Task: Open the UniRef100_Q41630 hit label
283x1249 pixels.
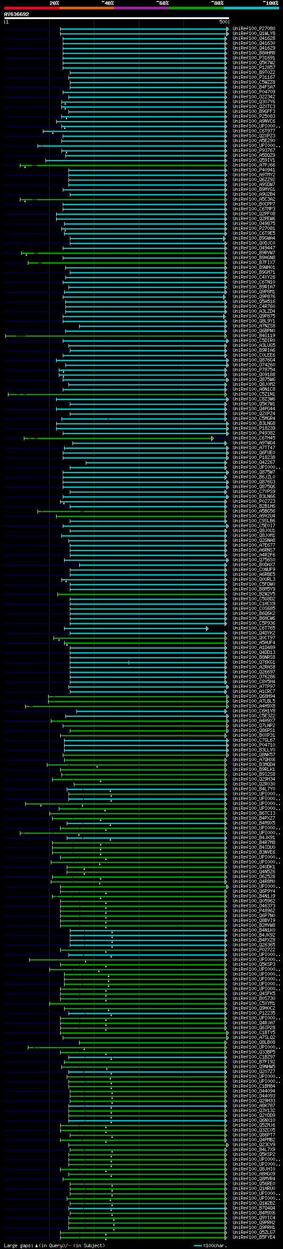Action: tap(253, 43)
